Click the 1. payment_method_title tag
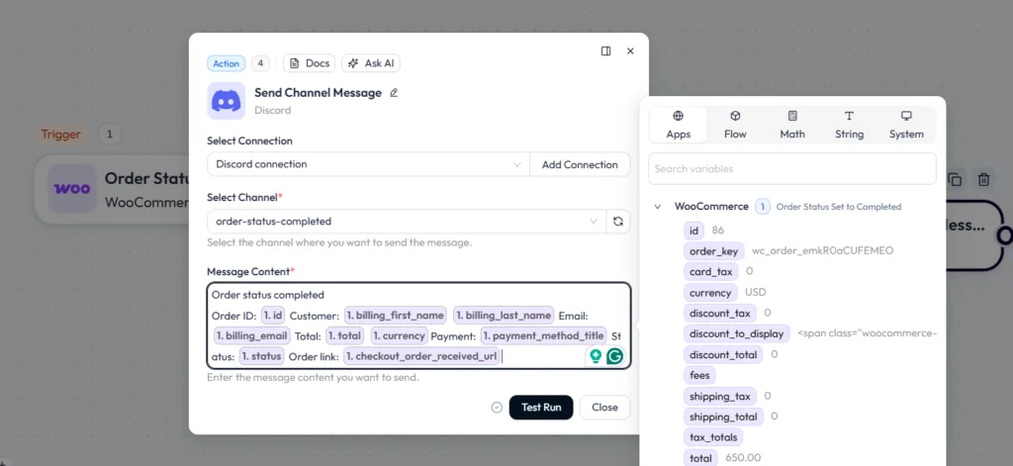 544,336
